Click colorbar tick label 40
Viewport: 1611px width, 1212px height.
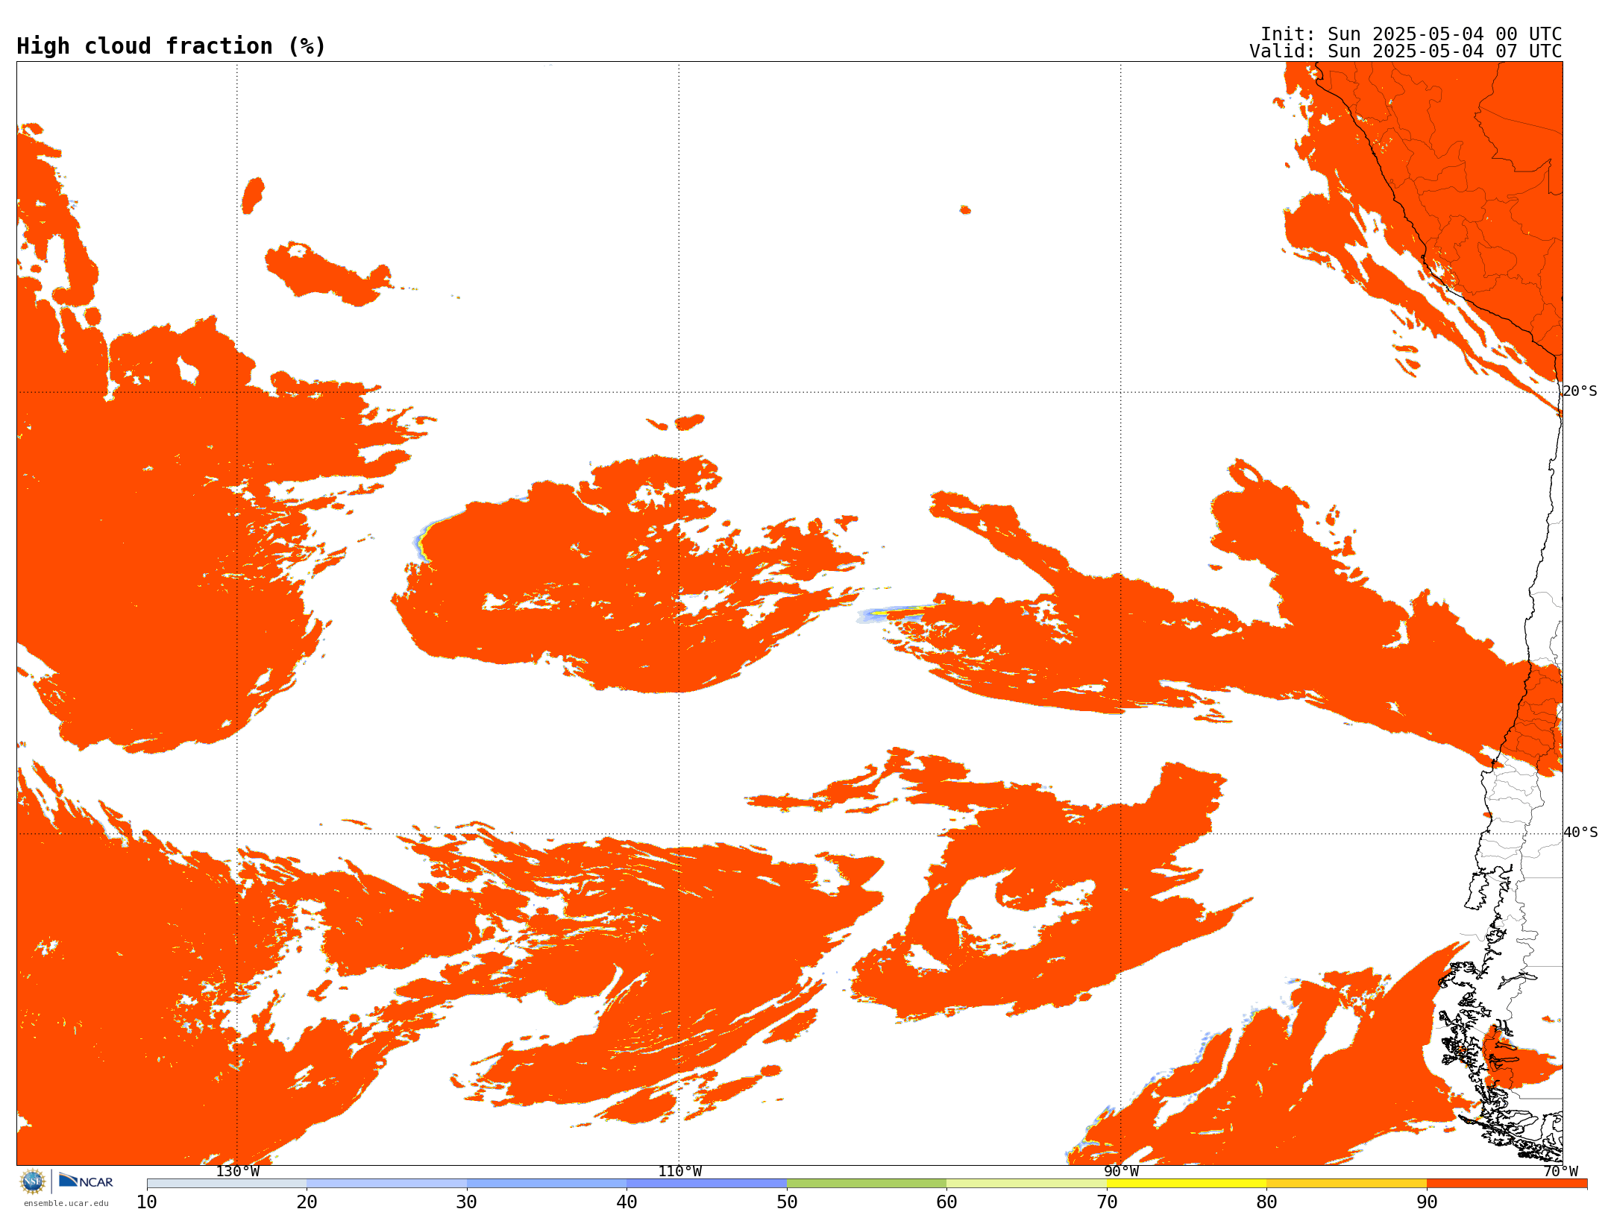click(626, 1202)
